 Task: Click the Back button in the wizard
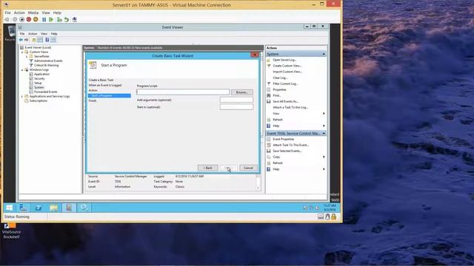[207, 168]
